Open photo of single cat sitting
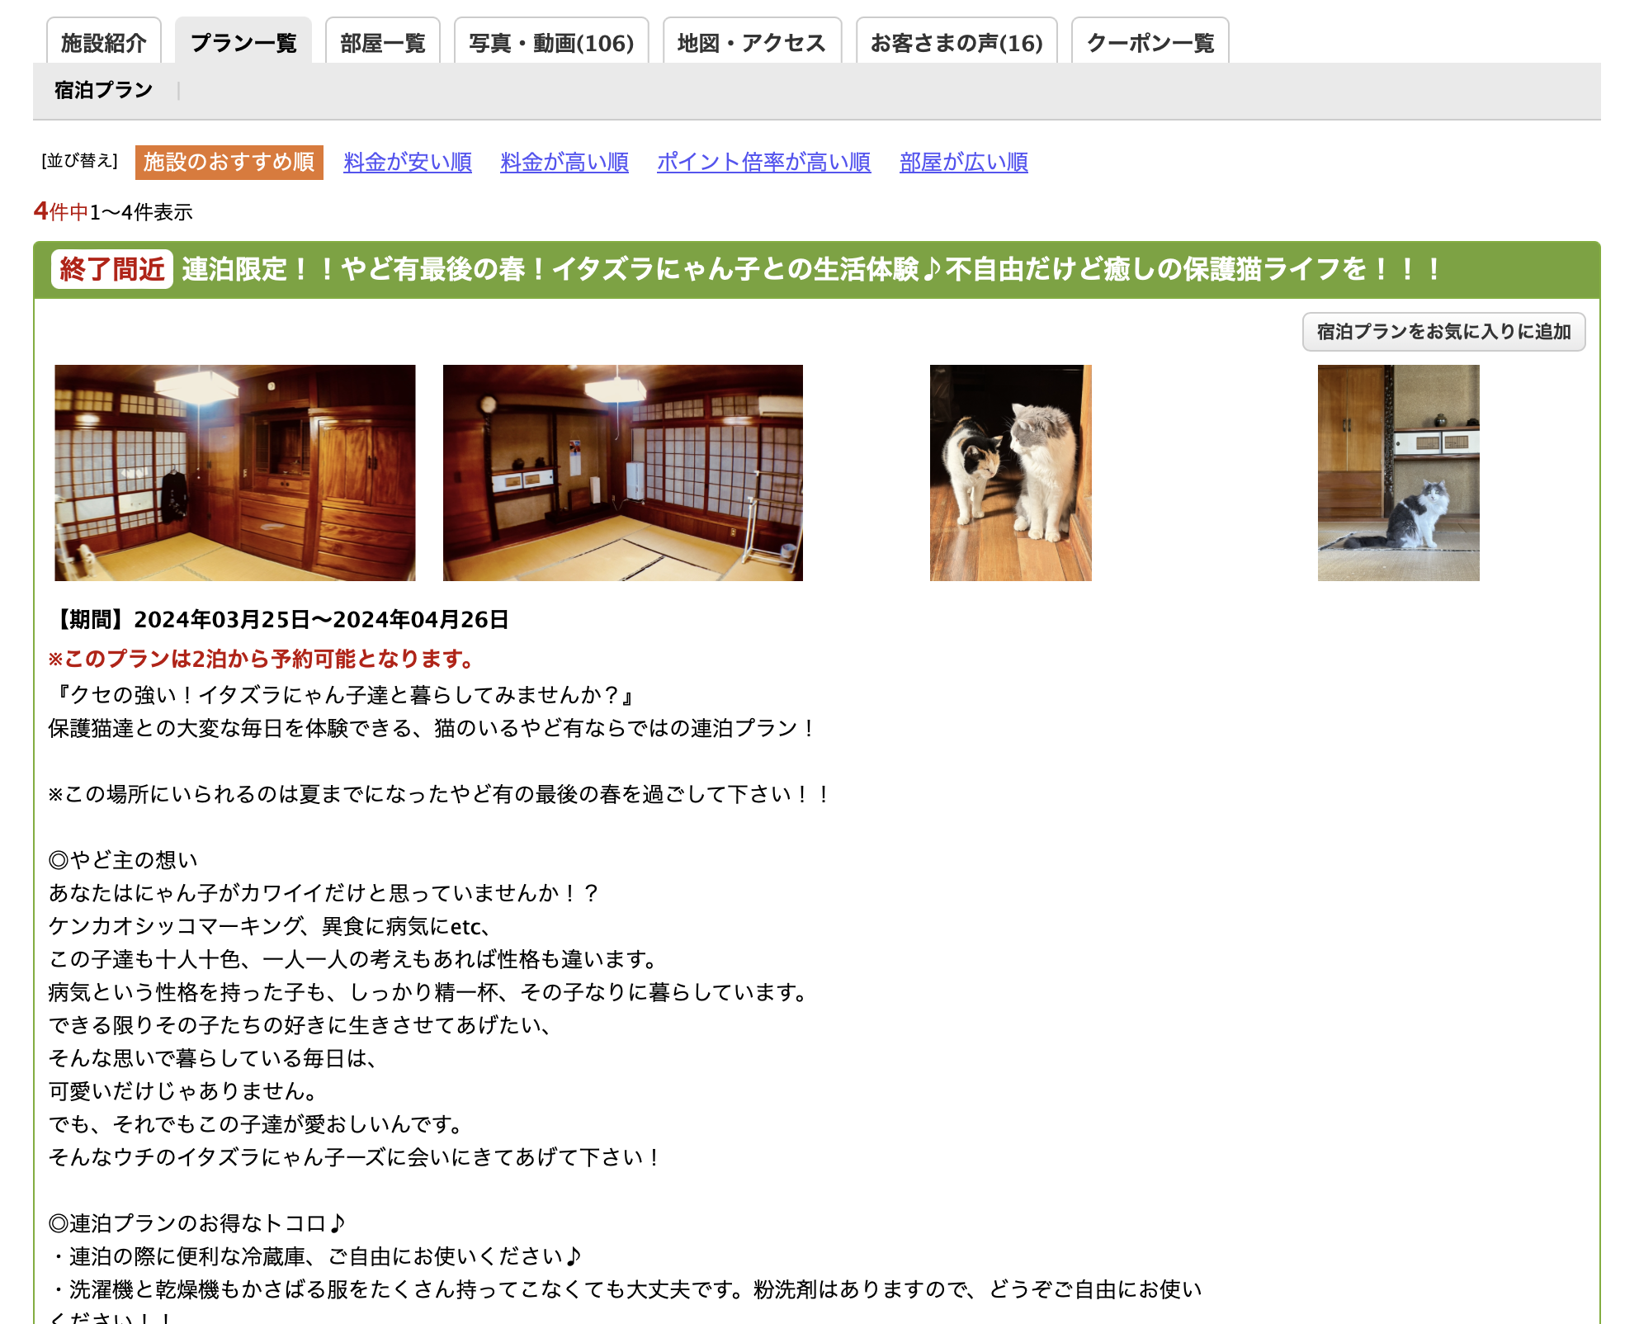 pyautogui.click(x=1398, y=473)
